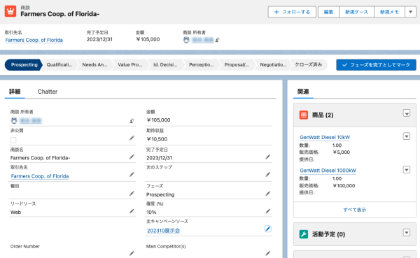This screenshot has width=420, height=258.
Task: Select the Value Proposition stage
Action: pos(130,65)
